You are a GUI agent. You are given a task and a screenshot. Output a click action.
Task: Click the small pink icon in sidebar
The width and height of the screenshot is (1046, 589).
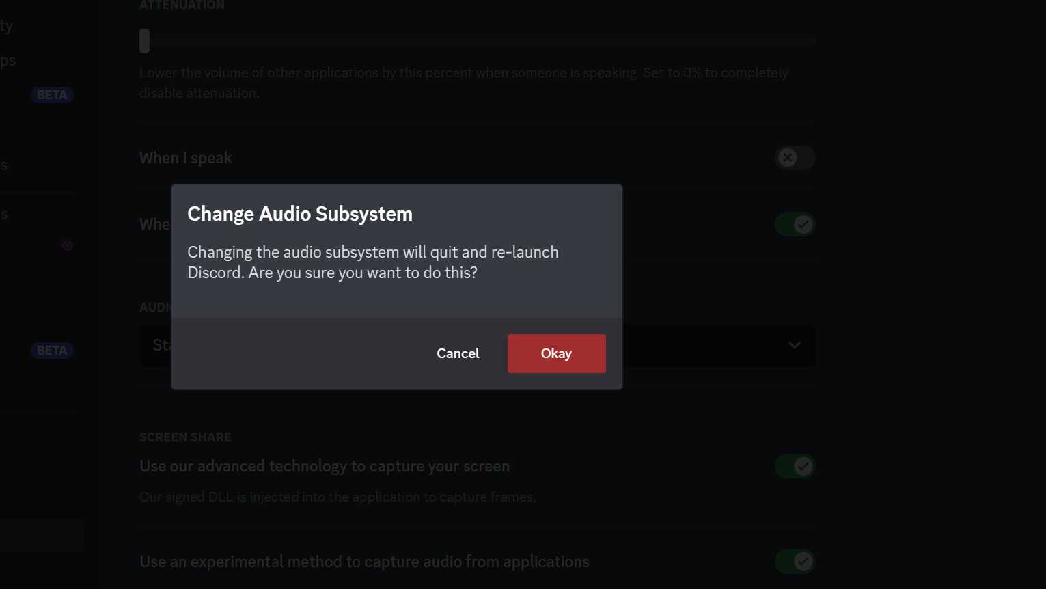67,245
